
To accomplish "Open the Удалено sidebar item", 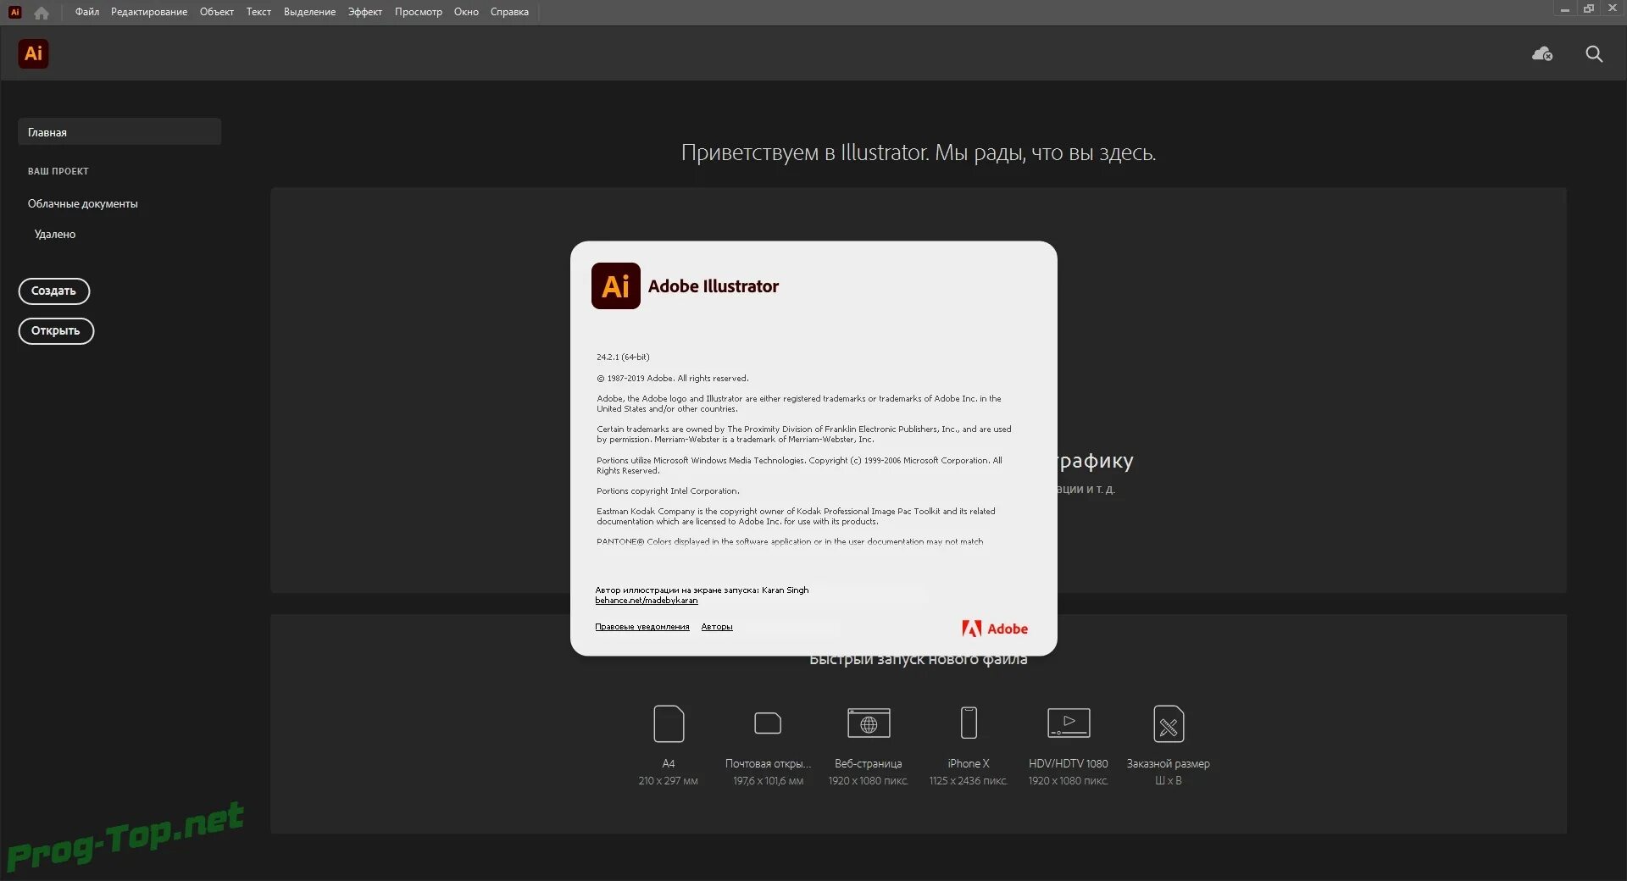I will tap(55, 234).
